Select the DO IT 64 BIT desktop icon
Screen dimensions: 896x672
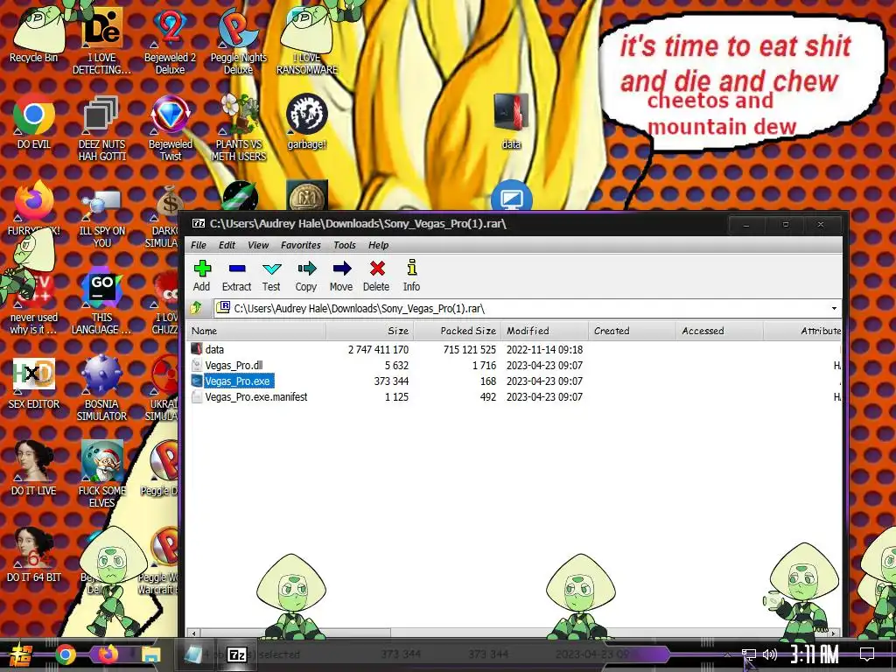click(x=34, y=556)
